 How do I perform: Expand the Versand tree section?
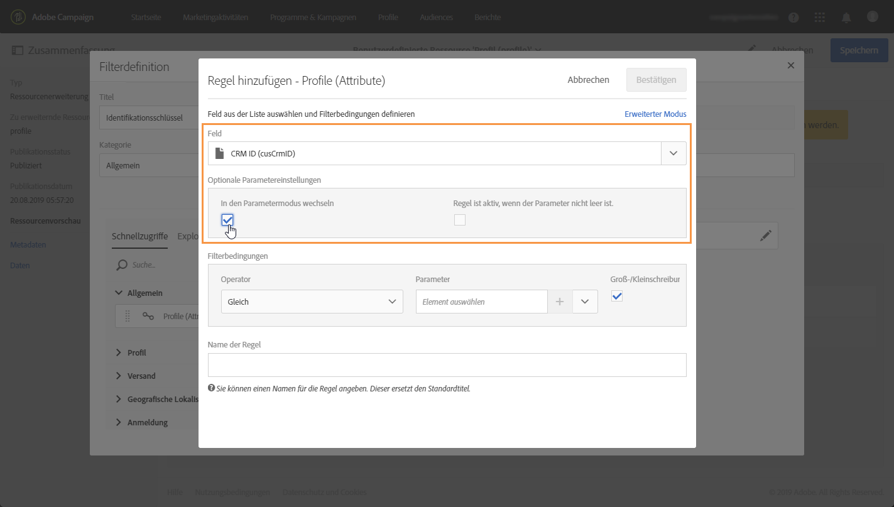(x=119, y=376)
